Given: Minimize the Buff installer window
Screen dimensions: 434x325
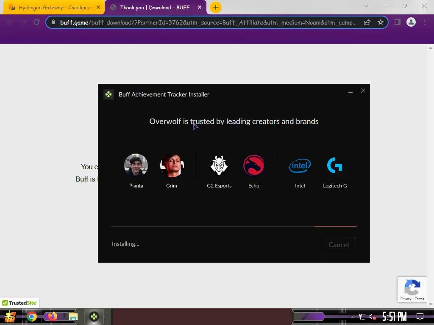Looking at the screenshot, I should pyautogui.click(x=351, y=91).
